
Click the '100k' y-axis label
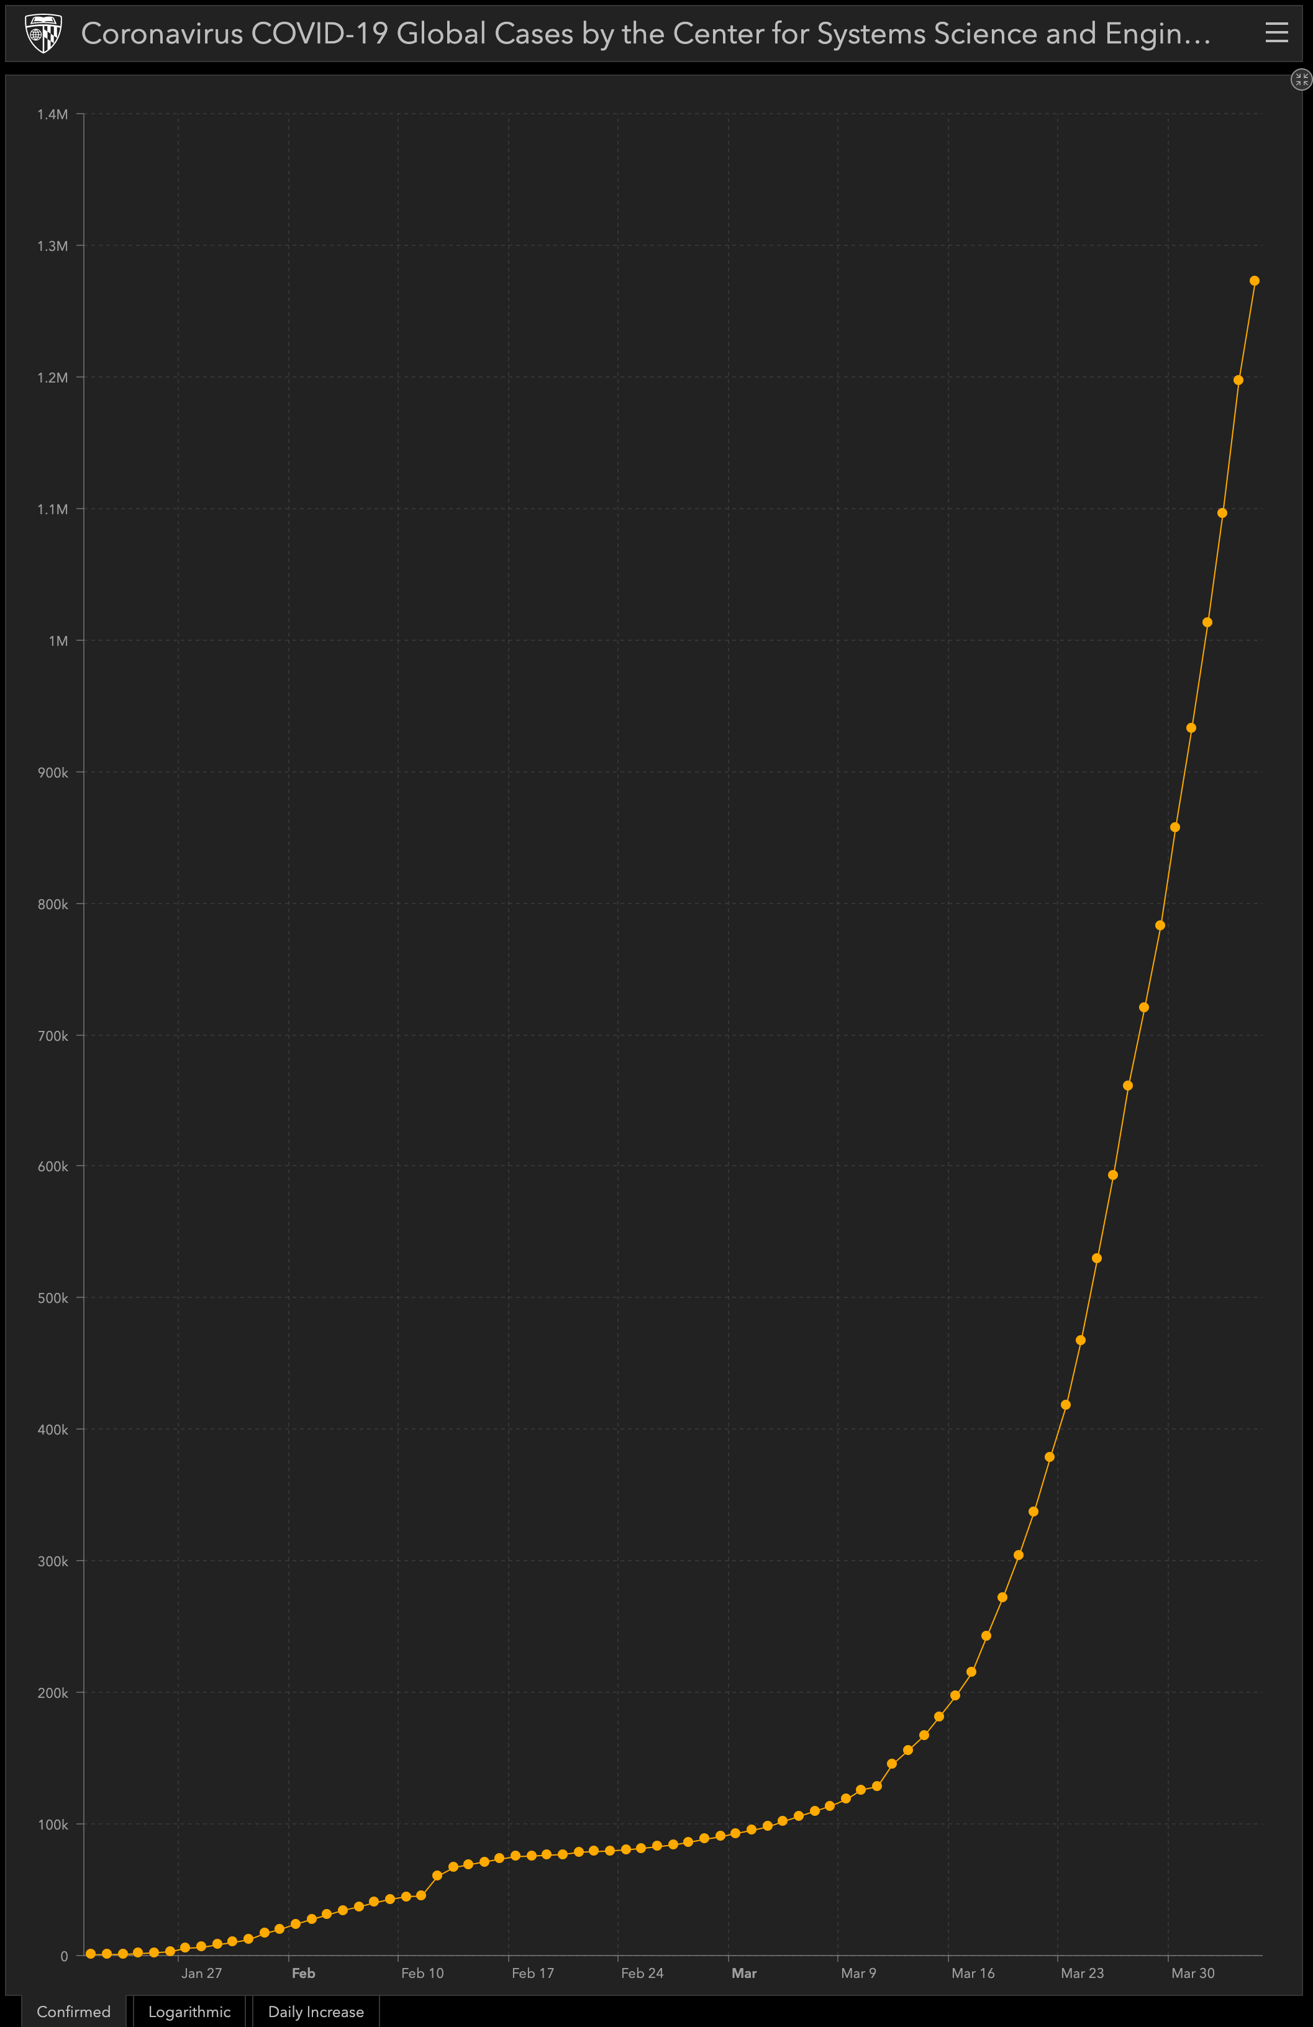coord(53,1825)
